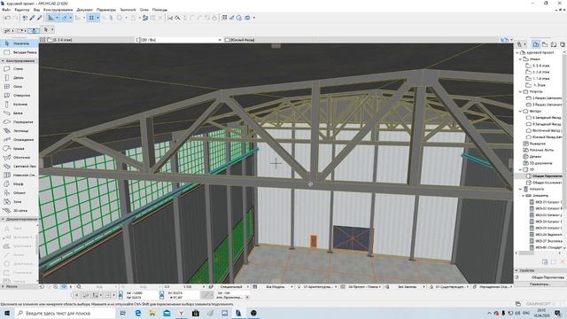The width and height of the screenshot is (567, 319).
Task: Select the 3D-сетка mesh tool
Action: (x=19, y=211)
